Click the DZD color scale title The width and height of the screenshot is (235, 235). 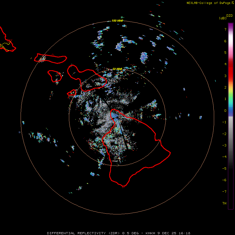tap(230, 16)
